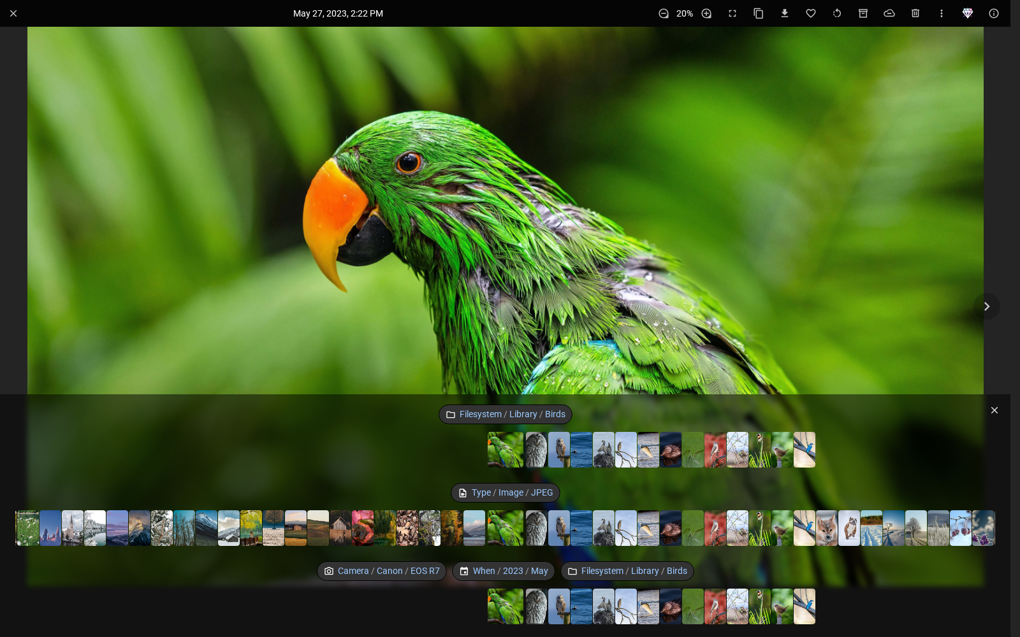The width and height of the screenshot is (1020, 637).
Task: Open the frozen hanging berries thumbnail
Action: point(961,528)
